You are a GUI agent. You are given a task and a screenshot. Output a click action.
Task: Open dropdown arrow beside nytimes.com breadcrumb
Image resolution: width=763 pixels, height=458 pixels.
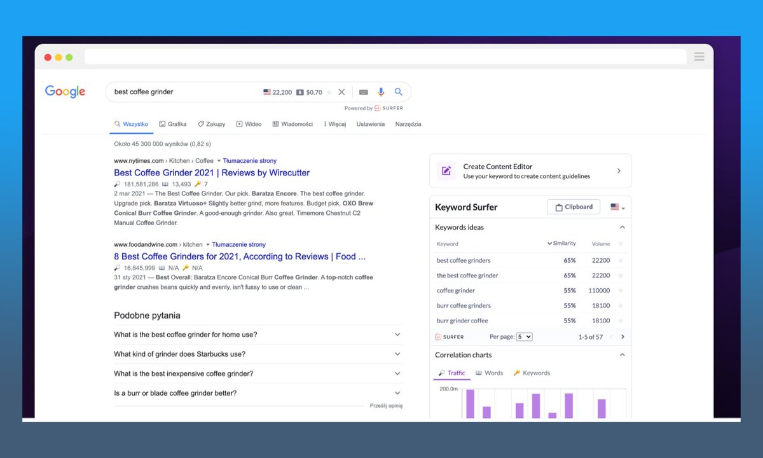point(219,161)
